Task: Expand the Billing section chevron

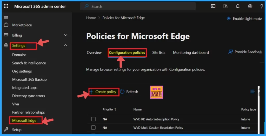Action: click(x=65, y=35)
